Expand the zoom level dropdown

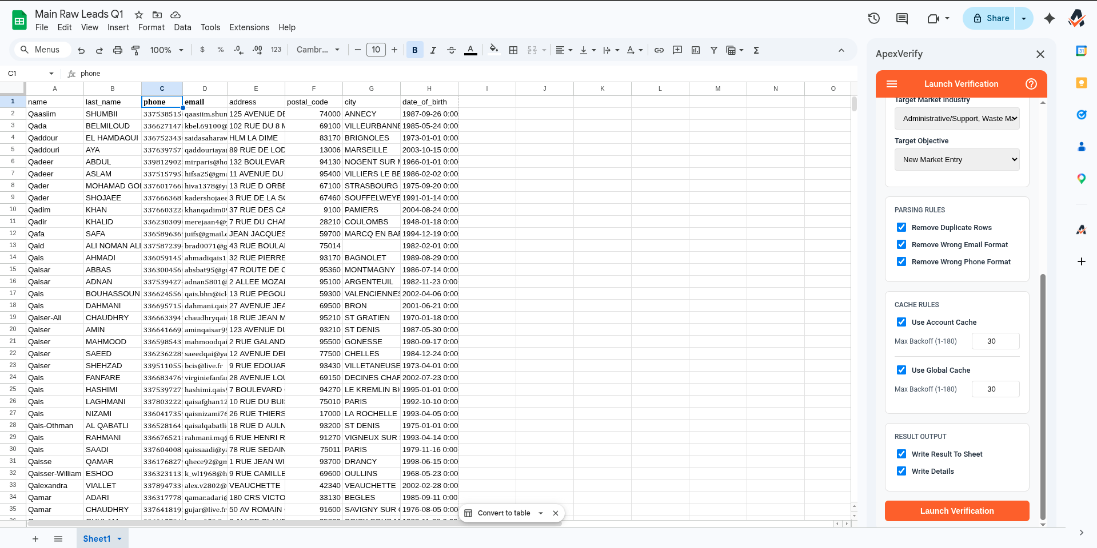pyautogui.click(x=166, y=50)
